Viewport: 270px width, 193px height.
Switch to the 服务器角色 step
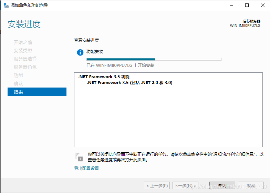pos(25,67)
